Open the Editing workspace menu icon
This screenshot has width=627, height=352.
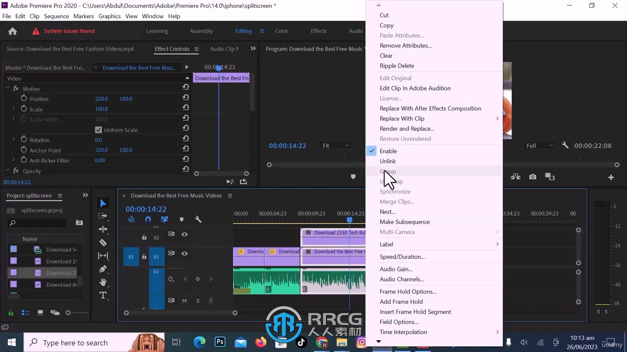[x=262, y=31]
